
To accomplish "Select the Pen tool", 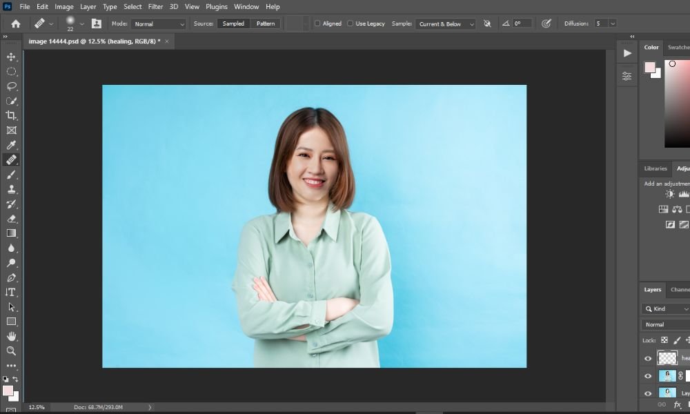I will coord(11,277).
